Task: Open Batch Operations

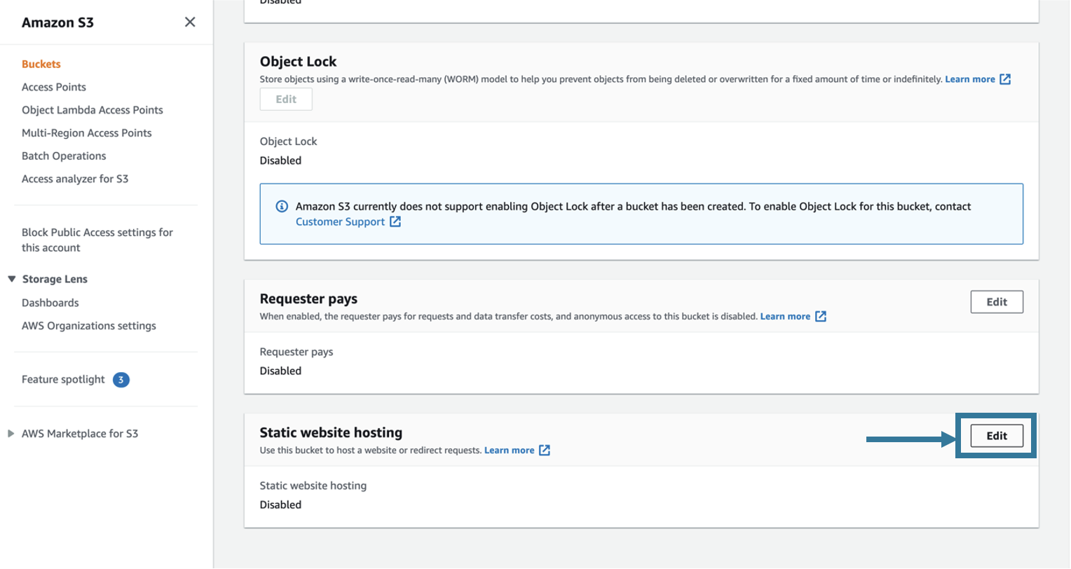Action: (64, 156)
